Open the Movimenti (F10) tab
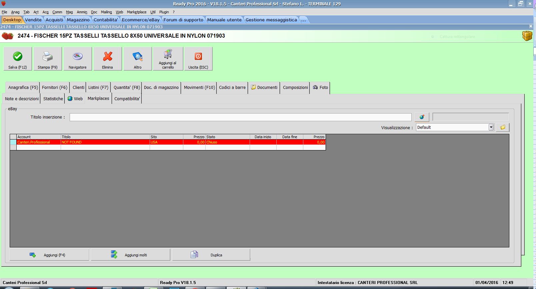This screenshot has height=289, width=536. (199, 88)
